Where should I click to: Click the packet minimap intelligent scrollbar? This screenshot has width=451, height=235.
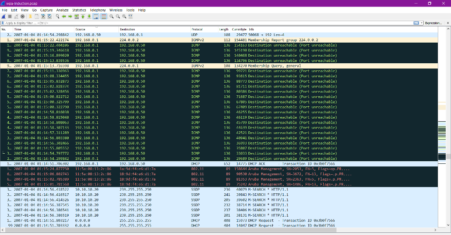442,127
